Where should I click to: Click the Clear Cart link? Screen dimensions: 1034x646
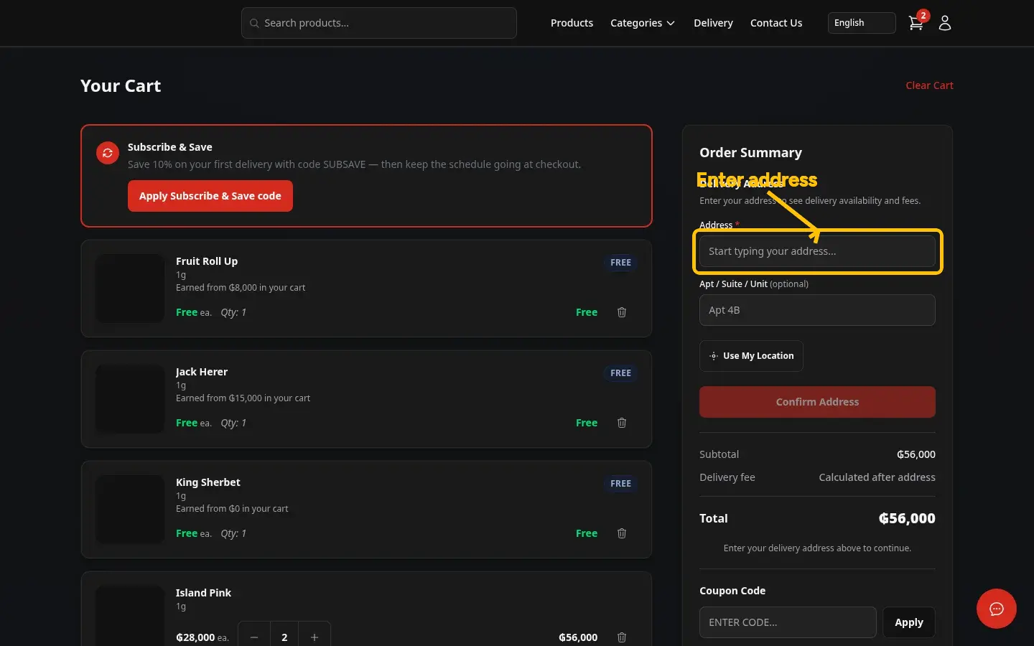[x=929, y=85]
